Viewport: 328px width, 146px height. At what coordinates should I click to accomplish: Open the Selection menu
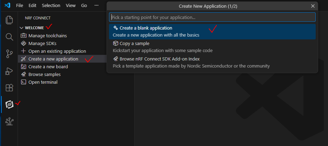point(51,5)
